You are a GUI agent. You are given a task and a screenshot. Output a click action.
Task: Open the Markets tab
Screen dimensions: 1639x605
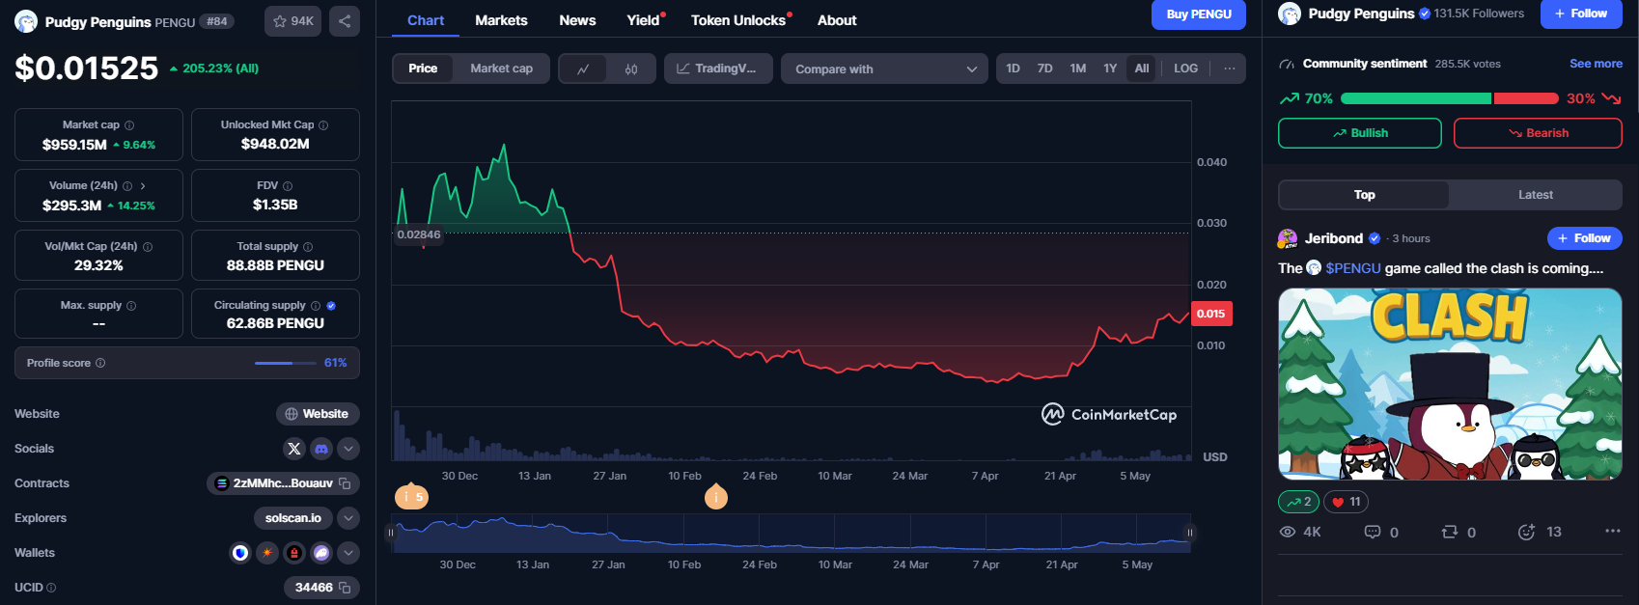(501, 20)
